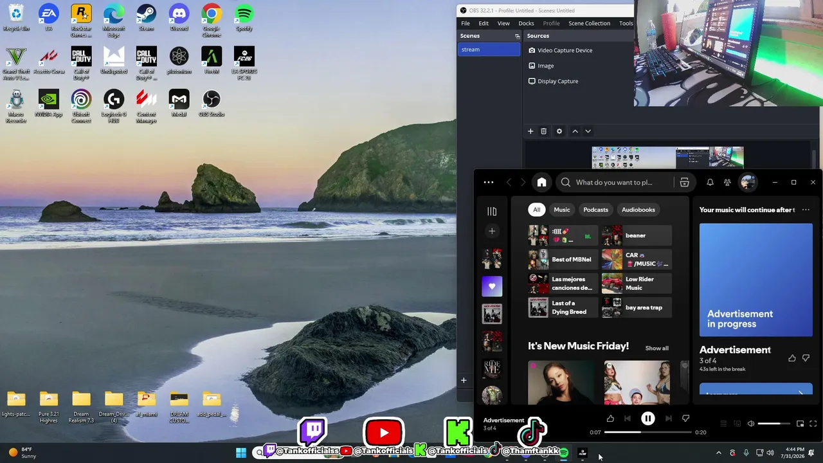Screen dimensions: 823x463
Task: Open the bay area trap playlist
Action: pos(636,307)
